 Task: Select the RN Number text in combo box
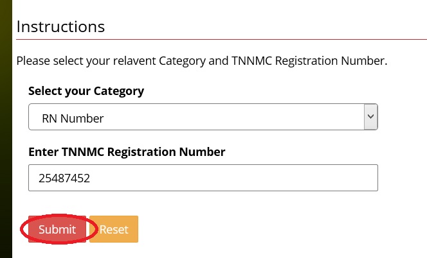click(72, 118)
